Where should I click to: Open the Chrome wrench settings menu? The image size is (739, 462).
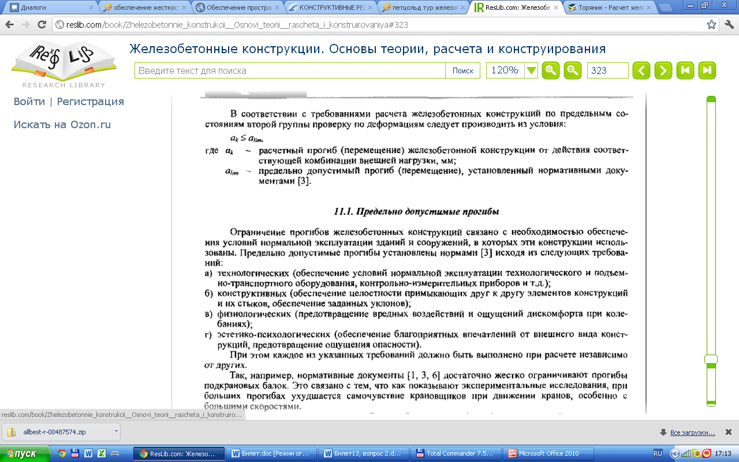tap(729, 25)
